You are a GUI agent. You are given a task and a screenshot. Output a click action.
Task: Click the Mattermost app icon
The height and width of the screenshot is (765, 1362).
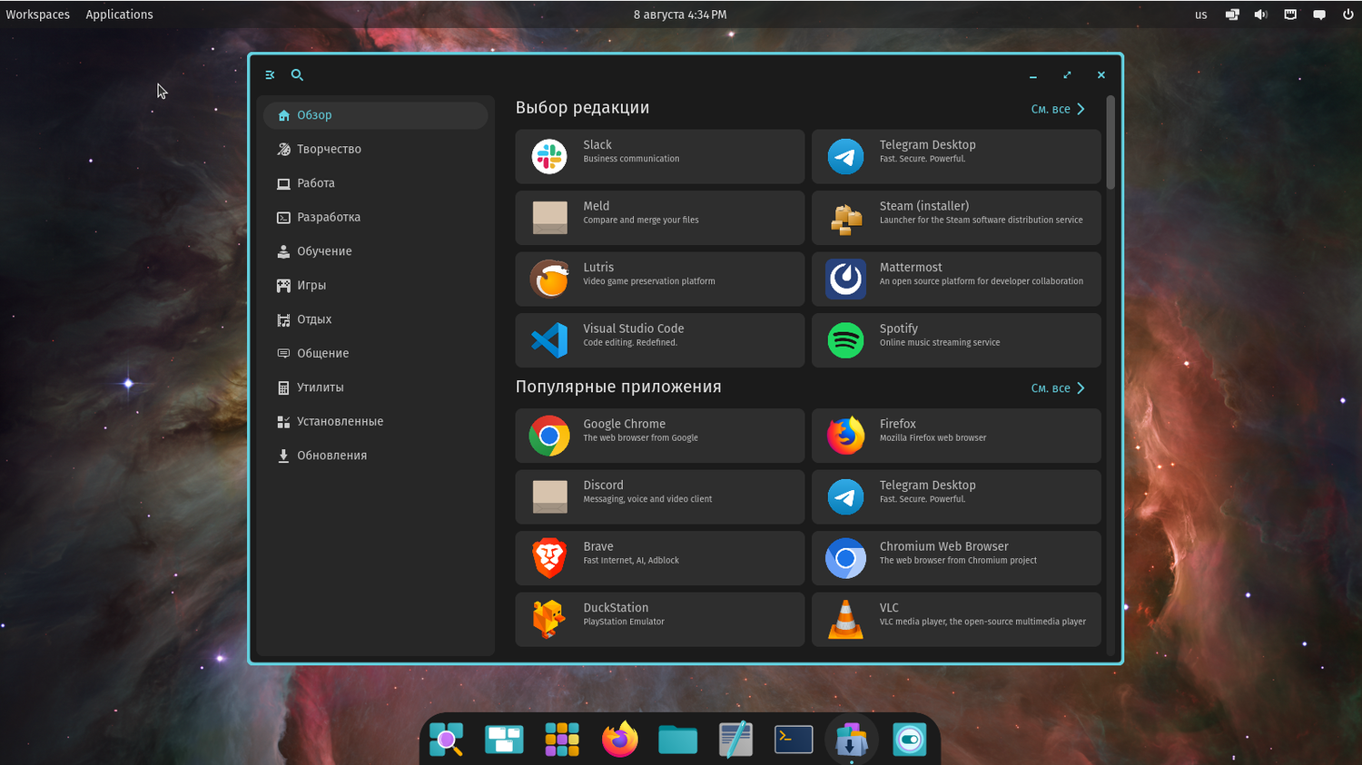pos(845,279)
